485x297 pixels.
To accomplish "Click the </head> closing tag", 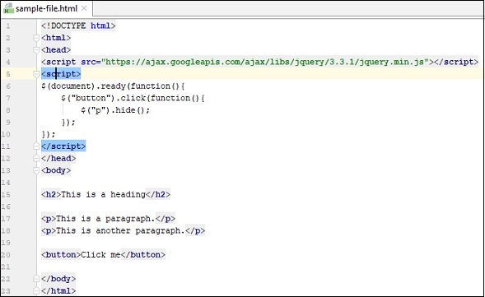I will (x=58, y=158).
